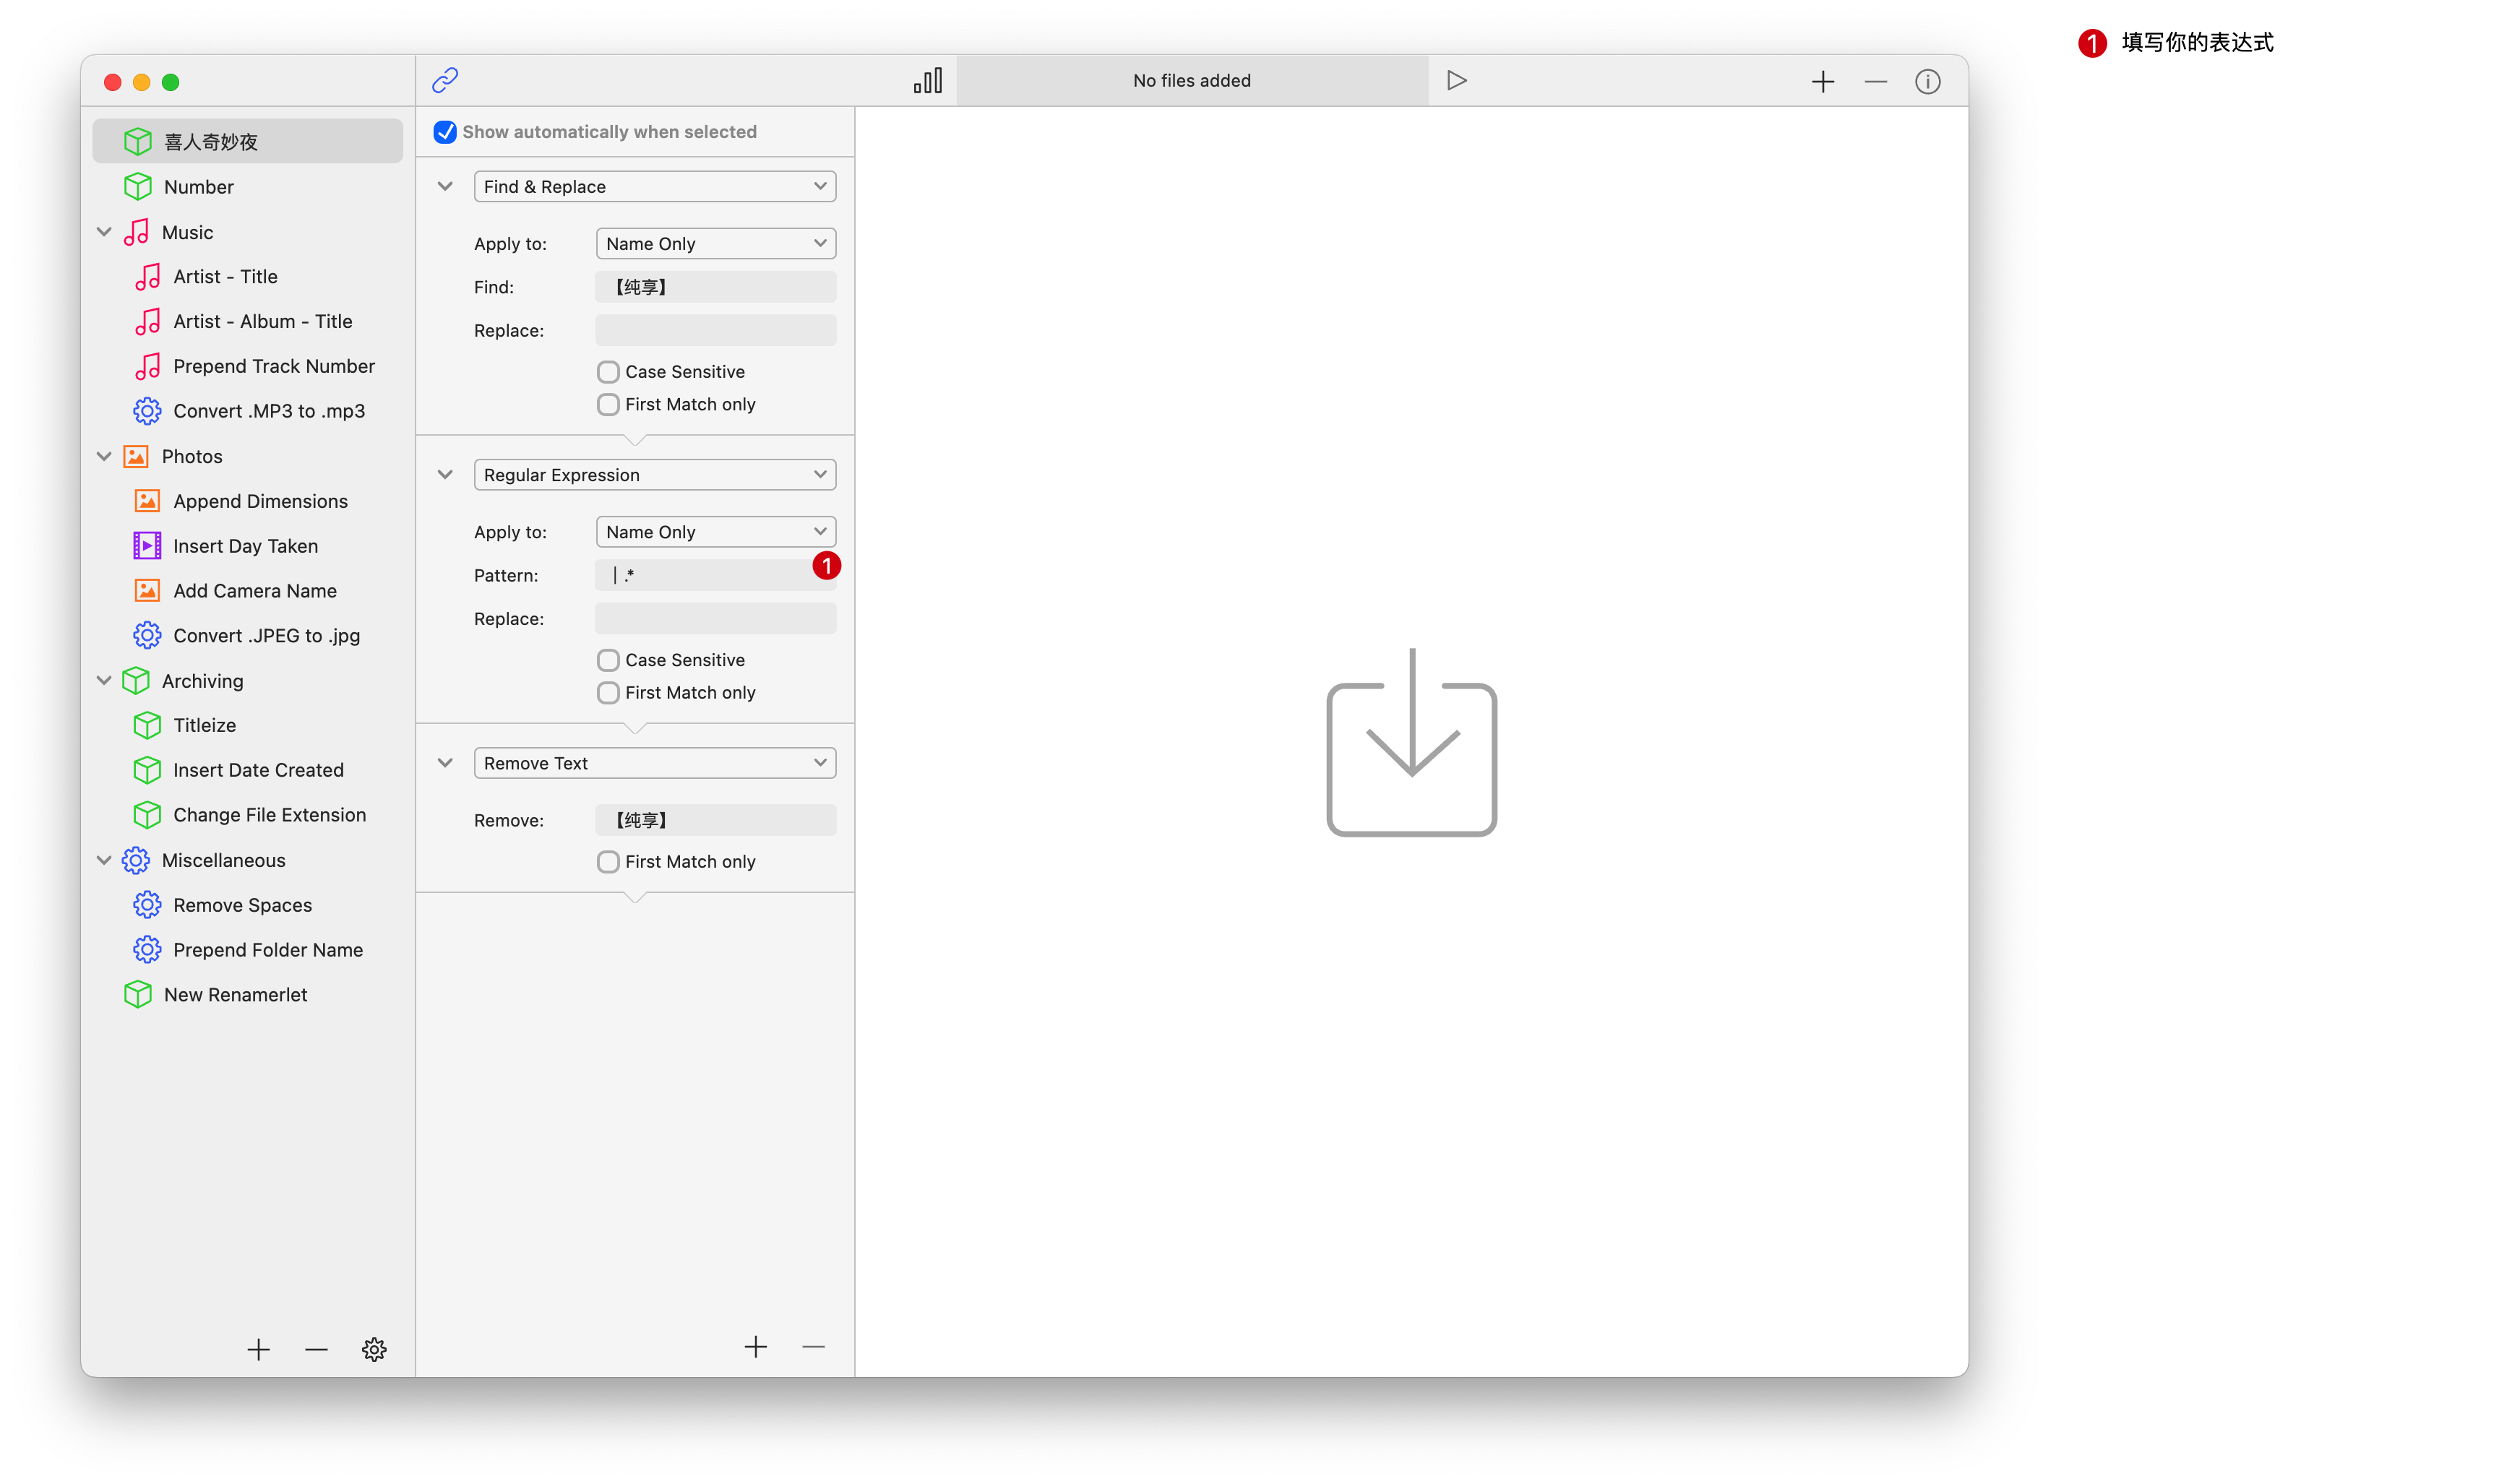Add a new action step with plus icon
Viewport: 2512px width, 1484px height.
(755, 1347)
